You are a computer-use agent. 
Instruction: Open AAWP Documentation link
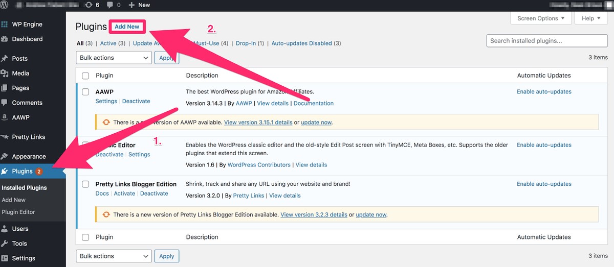coord(314,103)
